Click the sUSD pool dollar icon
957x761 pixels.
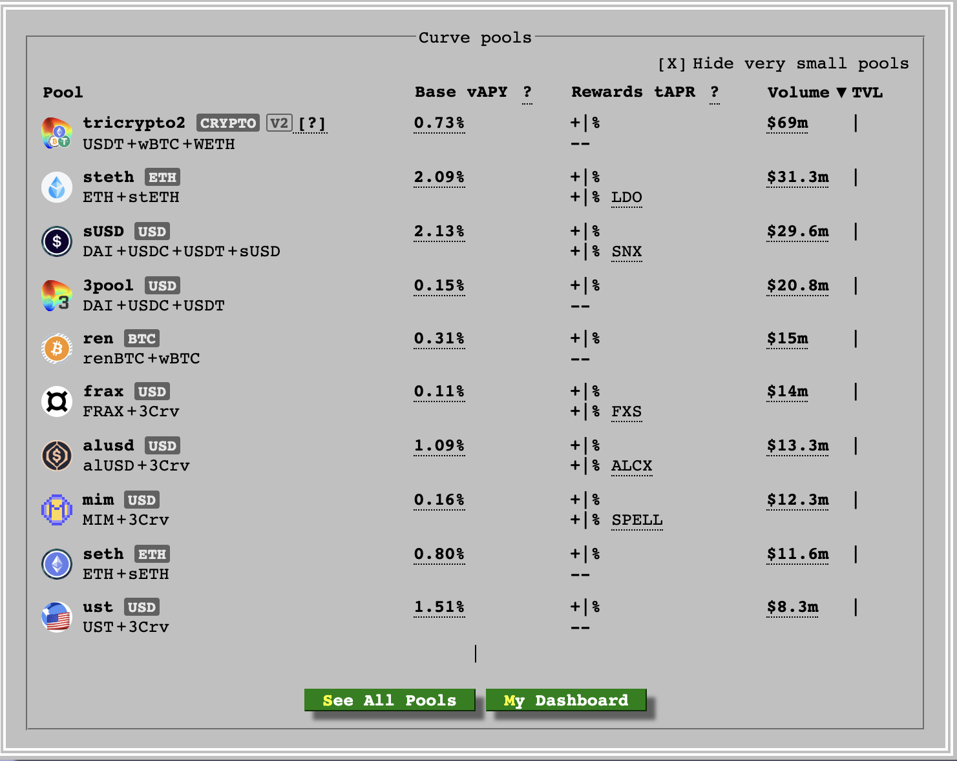point(57,241)
